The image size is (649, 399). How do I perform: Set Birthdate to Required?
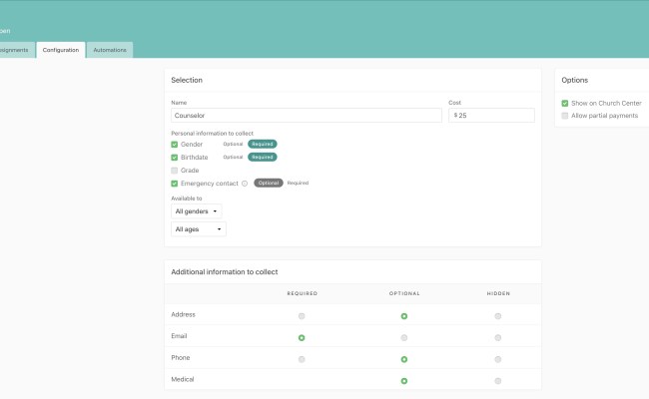[263, 158]
